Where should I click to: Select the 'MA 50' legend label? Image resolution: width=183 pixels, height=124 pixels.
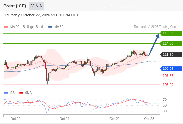pos(59,27)
